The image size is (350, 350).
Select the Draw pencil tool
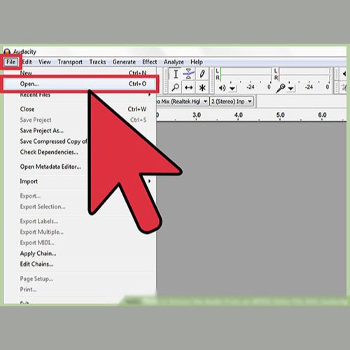click(202, 74)
